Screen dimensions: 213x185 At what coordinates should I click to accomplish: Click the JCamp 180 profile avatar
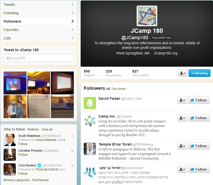pyautogui.click(x=147, y=16)
